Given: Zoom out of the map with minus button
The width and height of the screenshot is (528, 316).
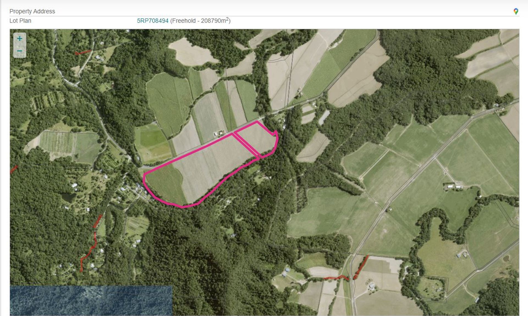Looking at the screenshot, I should (x=20, y=51).
